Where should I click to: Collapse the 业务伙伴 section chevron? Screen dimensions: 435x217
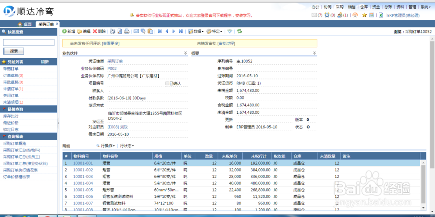(185, 53)
